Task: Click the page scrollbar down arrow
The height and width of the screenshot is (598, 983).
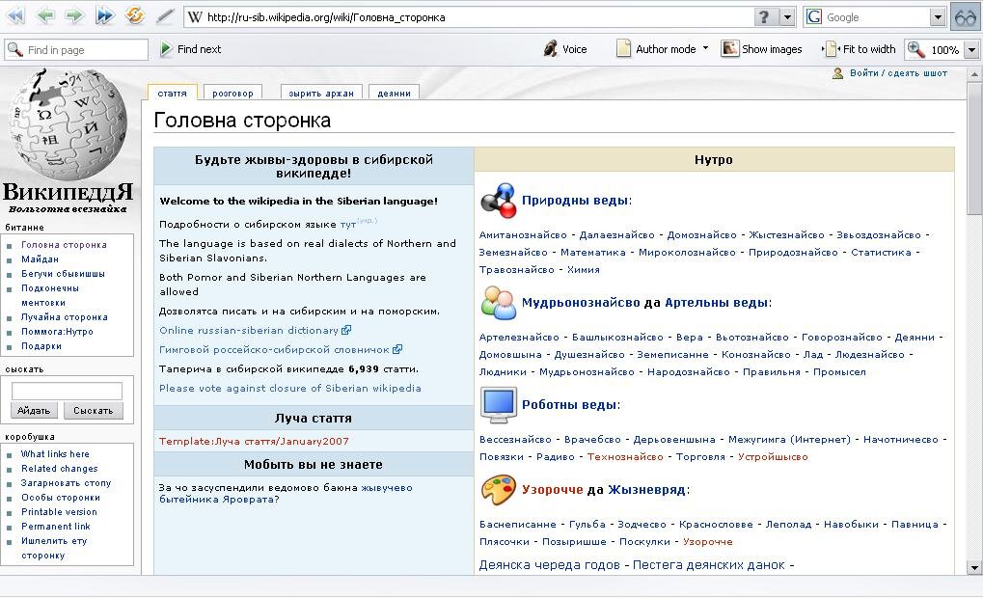Action: click(x=973, y=568)
